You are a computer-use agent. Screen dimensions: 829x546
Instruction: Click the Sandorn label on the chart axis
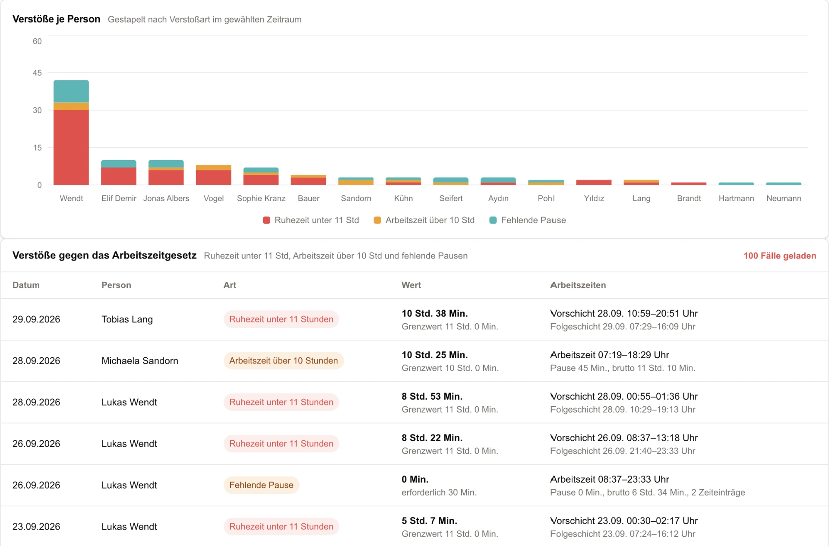tap(356, 199)
